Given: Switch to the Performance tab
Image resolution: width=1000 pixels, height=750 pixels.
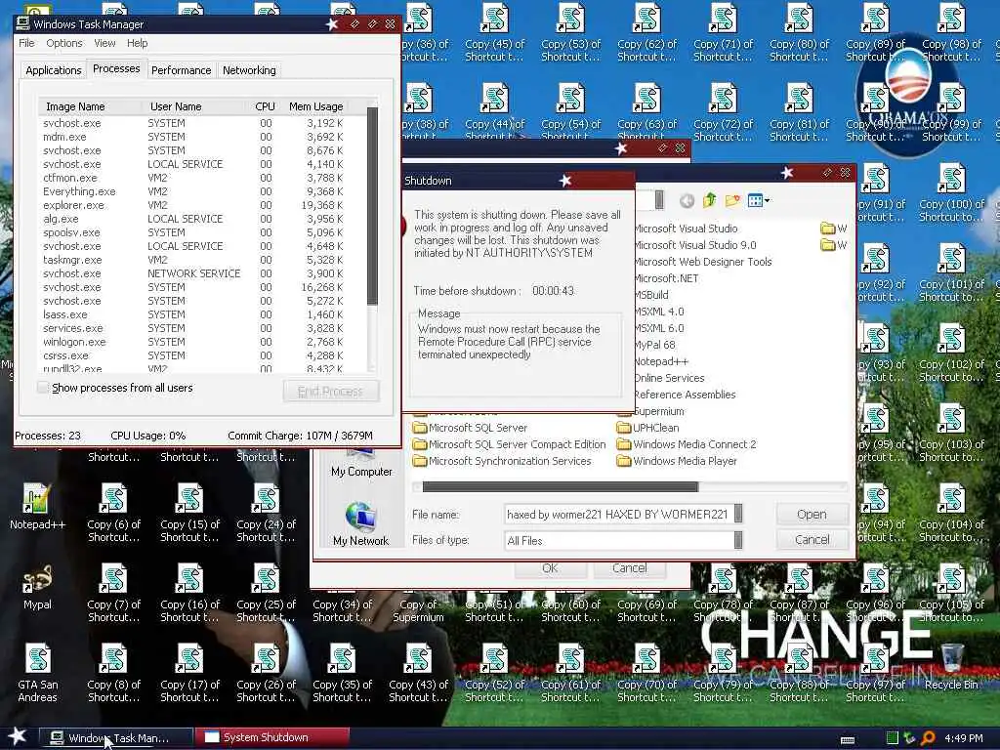Looking at the screenshot, I should [x=181, y=70].
